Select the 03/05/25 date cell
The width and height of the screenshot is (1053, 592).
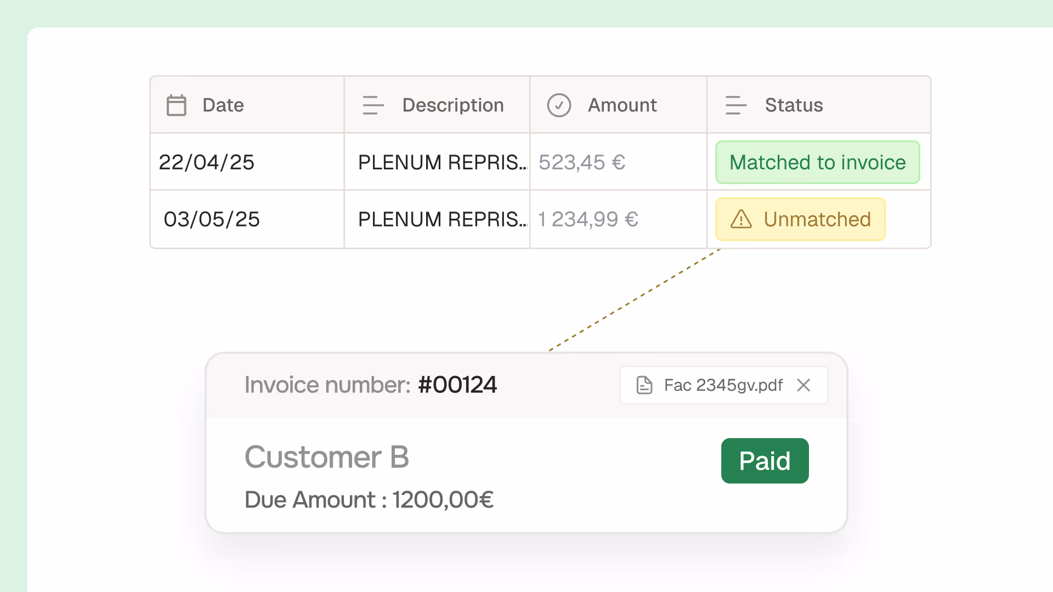click(x=212, y=219)
